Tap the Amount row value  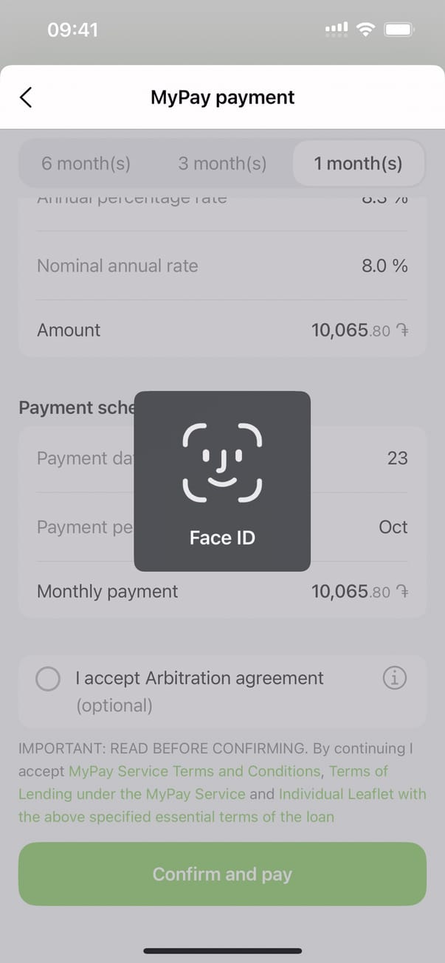coord(359,330)
